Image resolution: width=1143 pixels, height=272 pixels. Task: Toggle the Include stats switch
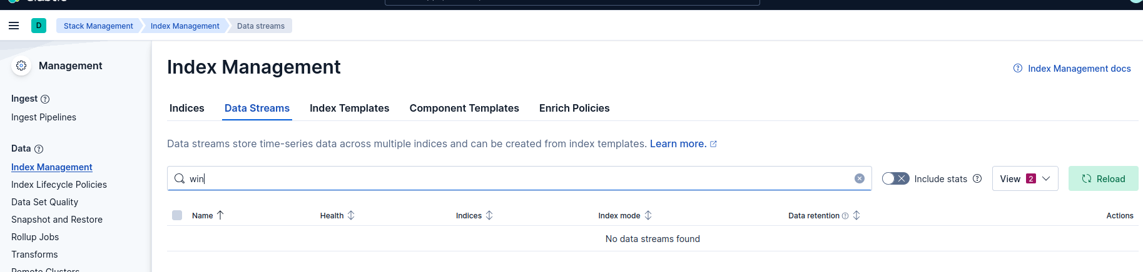click(x=895, y=178)
